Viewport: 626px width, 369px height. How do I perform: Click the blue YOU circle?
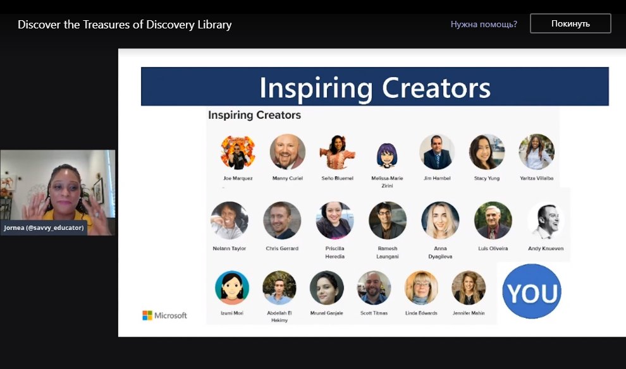click(531, 291)
